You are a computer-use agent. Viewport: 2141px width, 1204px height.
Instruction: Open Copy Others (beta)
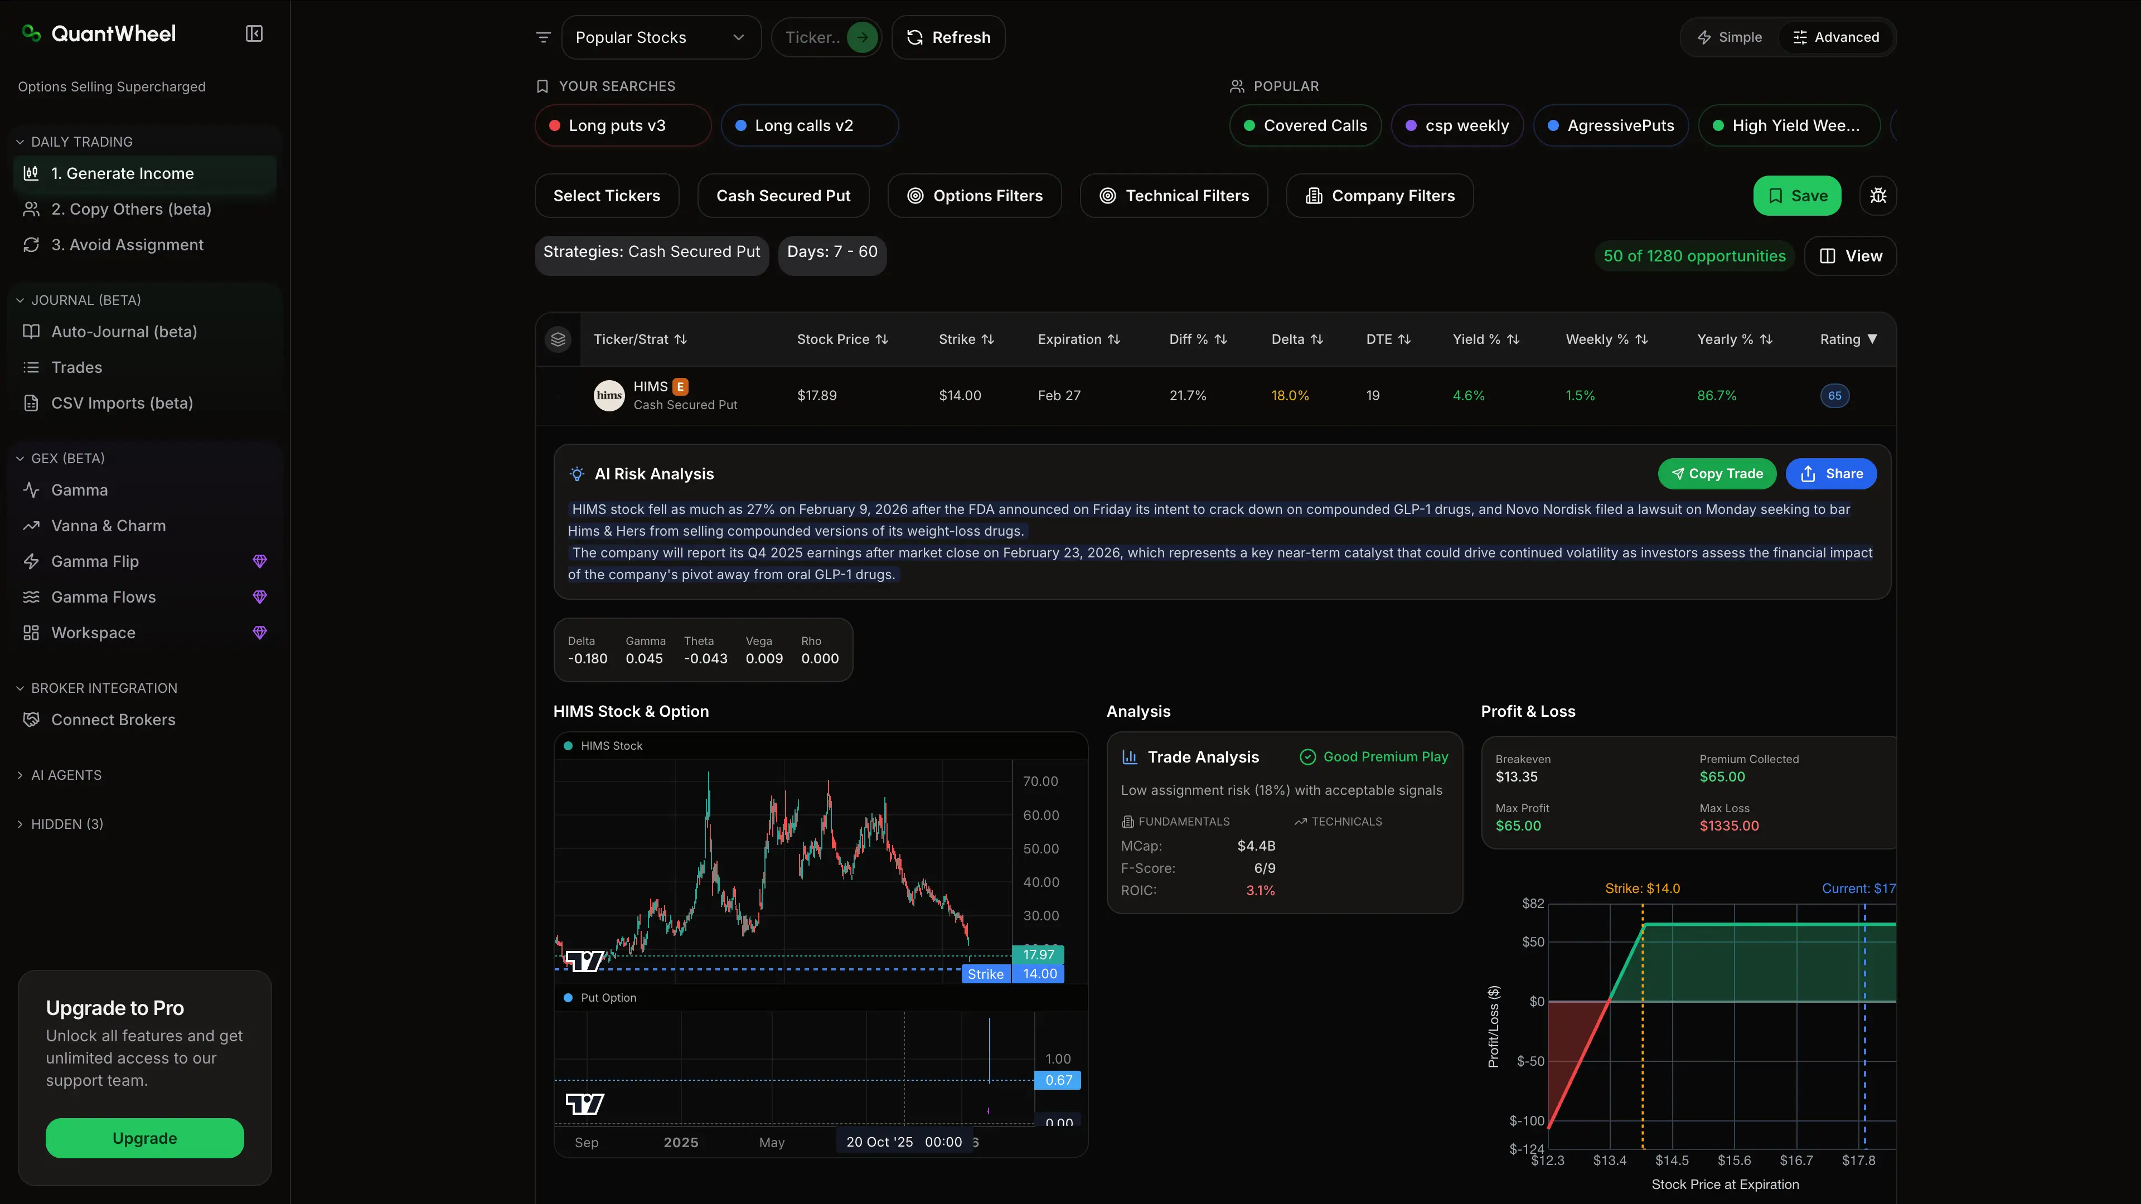pyautogui.click(x=146, y=210)
